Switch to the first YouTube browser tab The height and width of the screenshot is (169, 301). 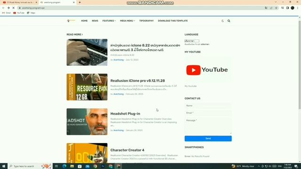pos(19,2)
